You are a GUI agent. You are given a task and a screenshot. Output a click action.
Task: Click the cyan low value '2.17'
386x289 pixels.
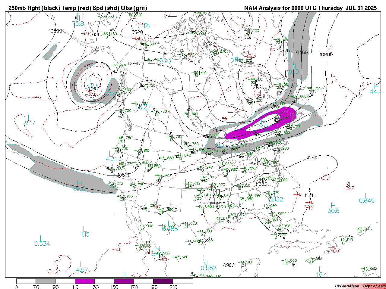30,123
